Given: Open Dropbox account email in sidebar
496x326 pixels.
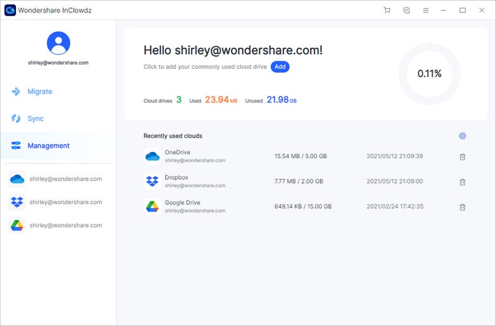Looking at the screenshot, I should click(x=66, y=202).
